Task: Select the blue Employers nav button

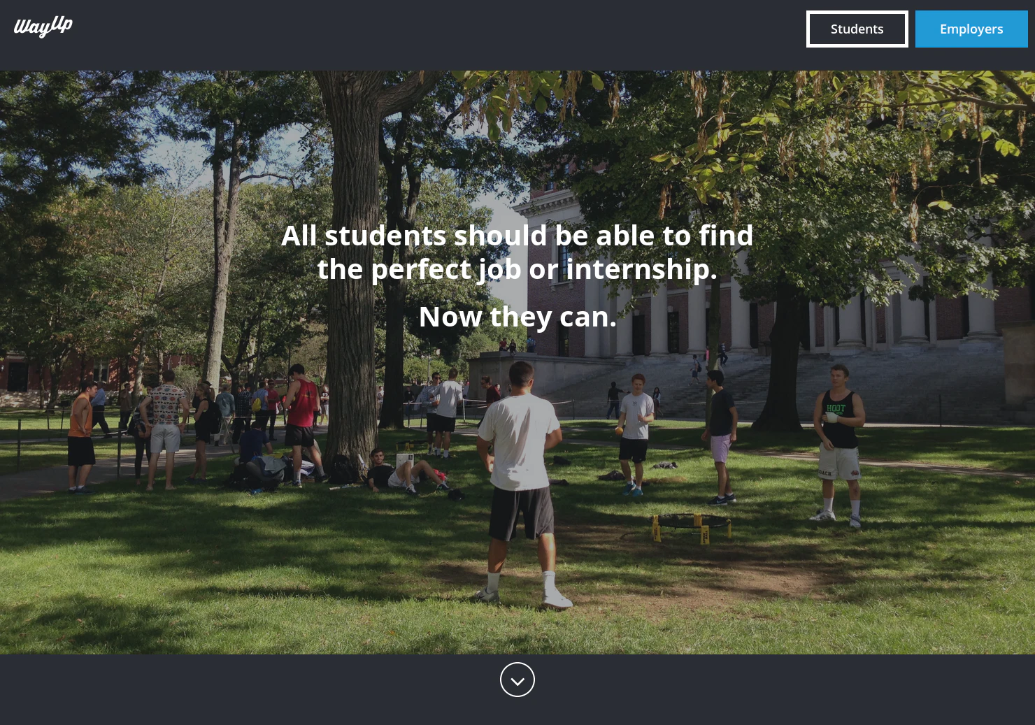Action: point(971,29)
